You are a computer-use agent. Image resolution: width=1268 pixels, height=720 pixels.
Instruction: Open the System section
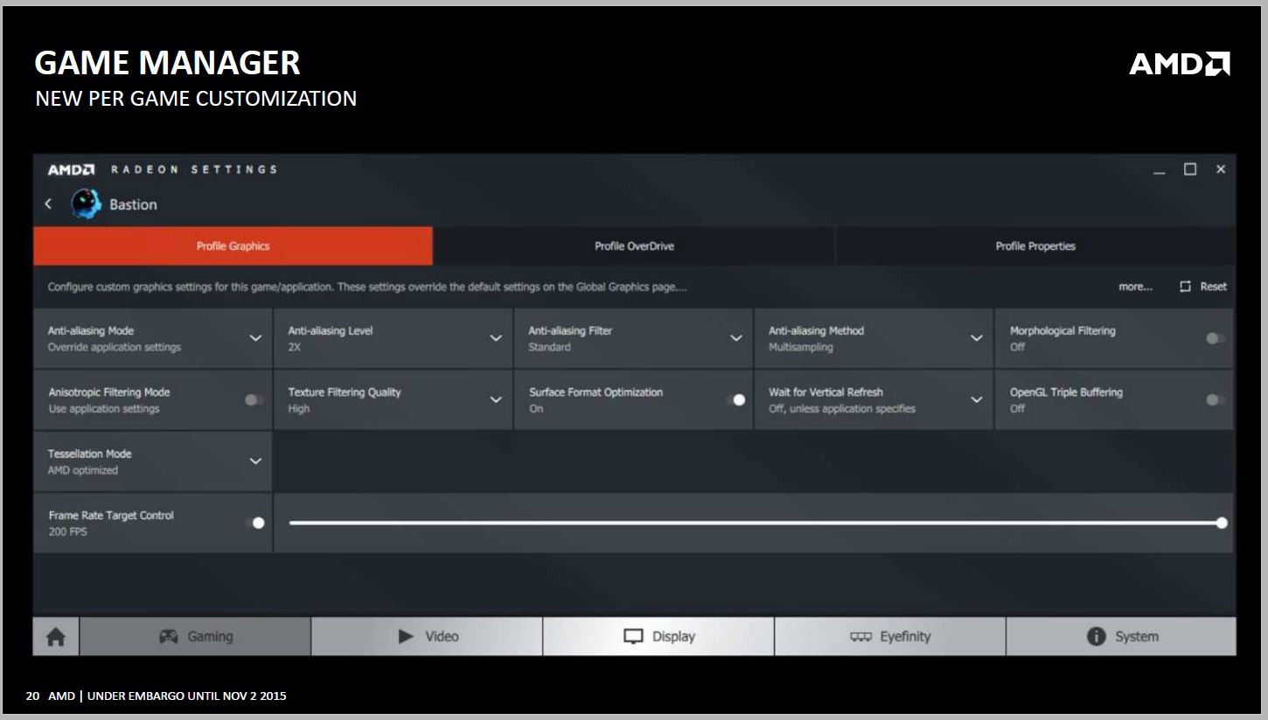pos(1121,636)
